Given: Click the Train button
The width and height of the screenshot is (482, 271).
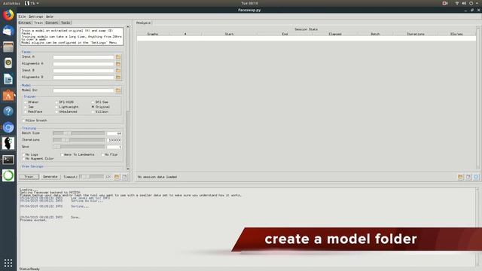Looking at the screenshot, I should click(29, 177).
